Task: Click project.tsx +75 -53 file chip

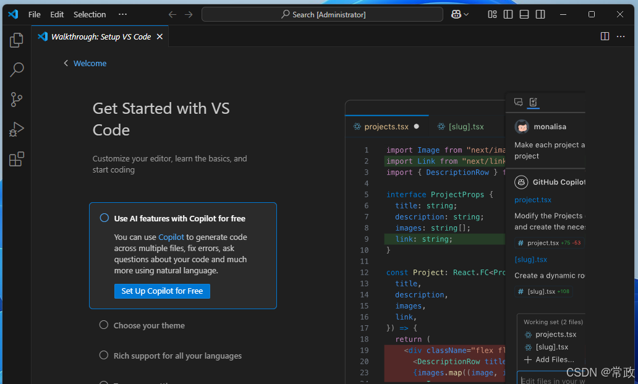Action: pyautogui.click(x=550, y=243)
